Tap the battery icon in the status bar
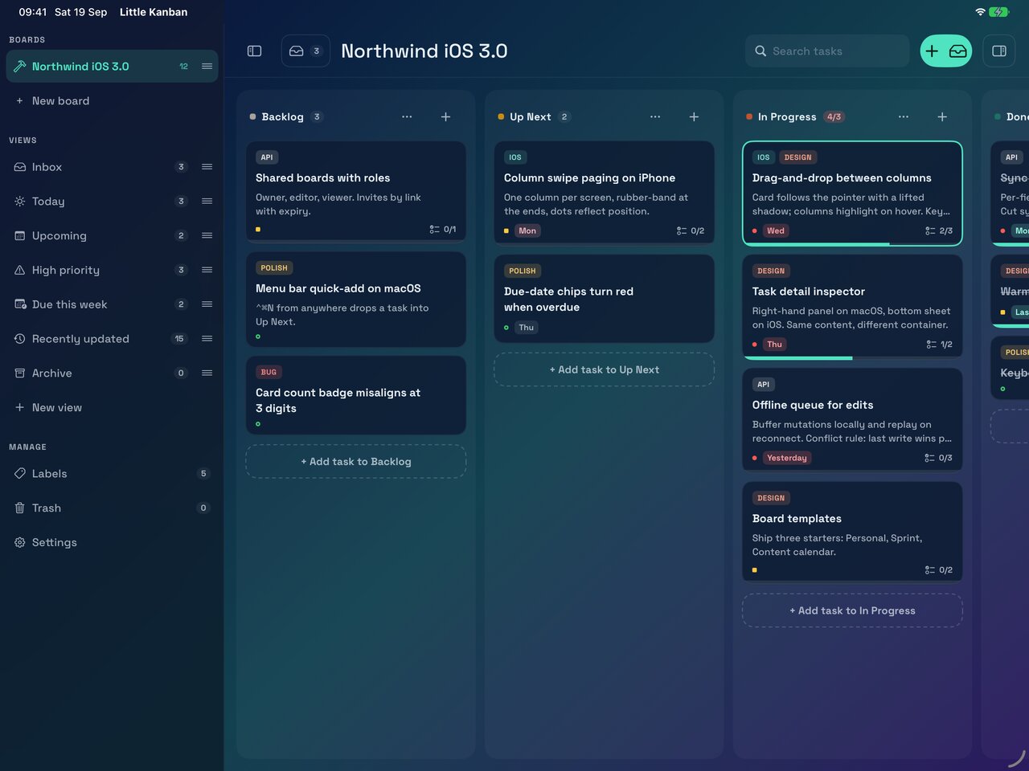 999,12
